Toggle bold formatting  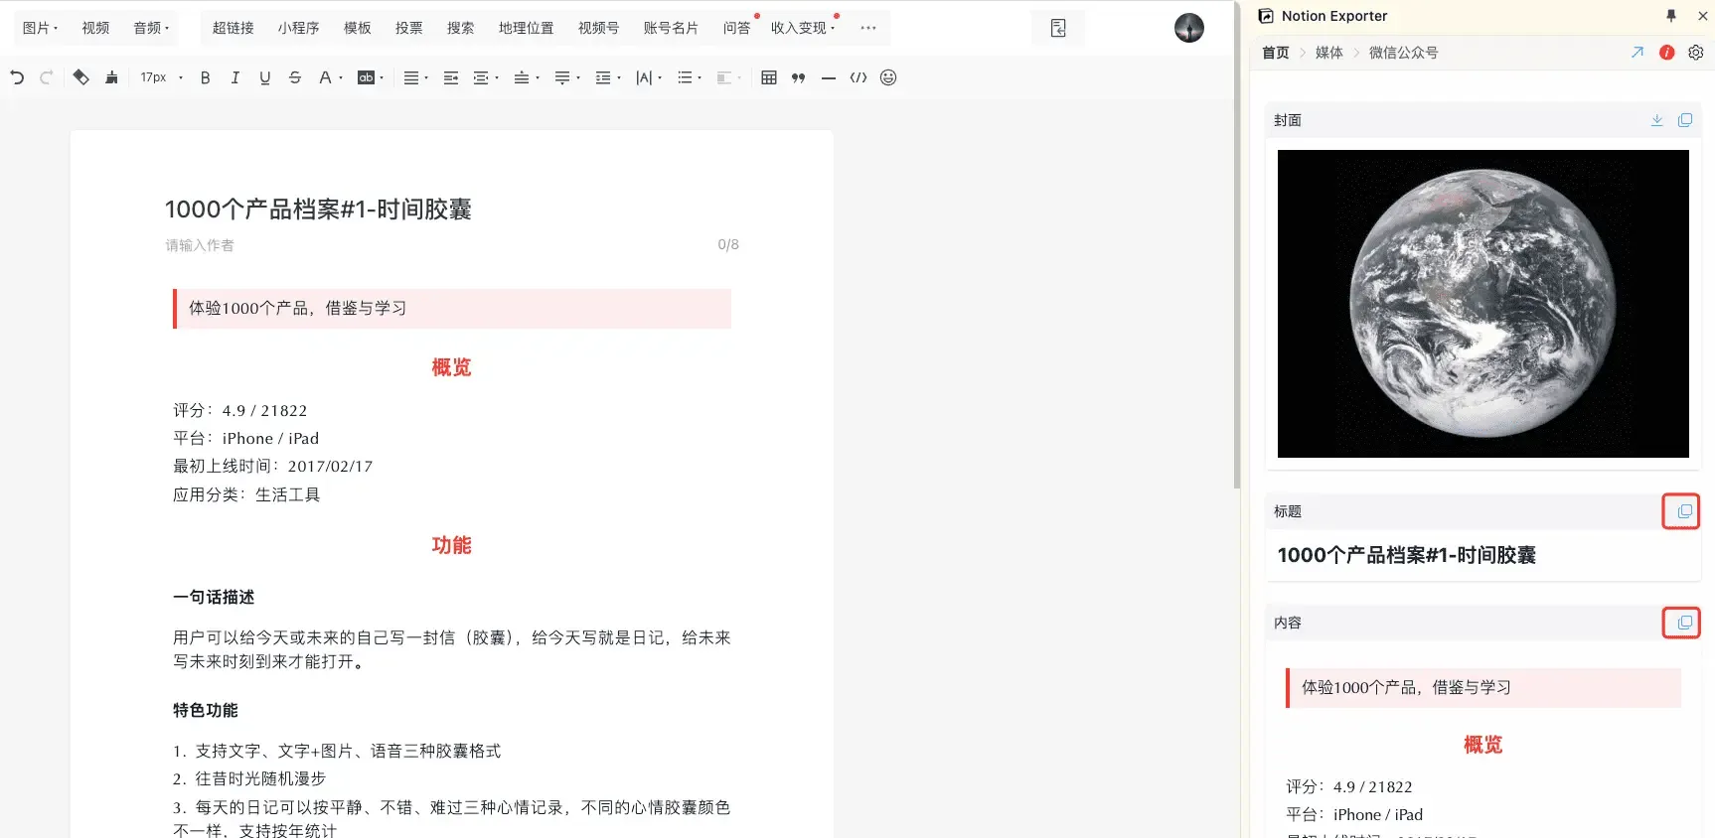[206, 77]
